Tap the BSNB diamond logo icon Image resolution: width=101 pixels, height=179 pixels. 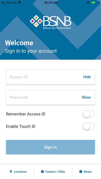tap(36, 21)
